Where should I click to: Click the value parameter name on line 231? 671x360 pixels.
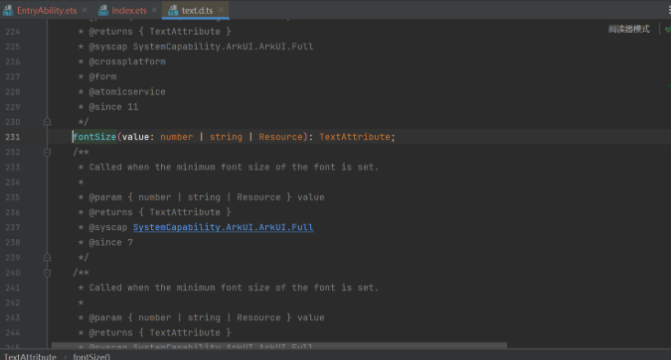(x=135, y=137)
